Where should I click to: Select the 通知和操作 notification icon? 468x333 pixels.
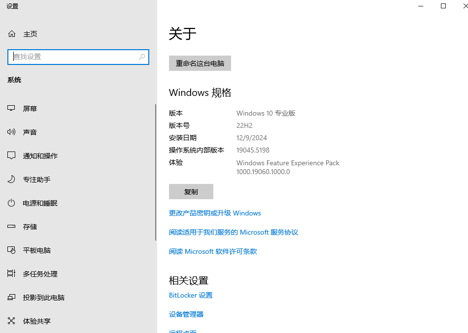click(x=12, y=156)
